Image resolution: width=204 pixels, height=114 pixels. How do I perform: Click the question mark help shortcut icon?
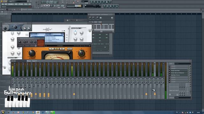(110, 2)
